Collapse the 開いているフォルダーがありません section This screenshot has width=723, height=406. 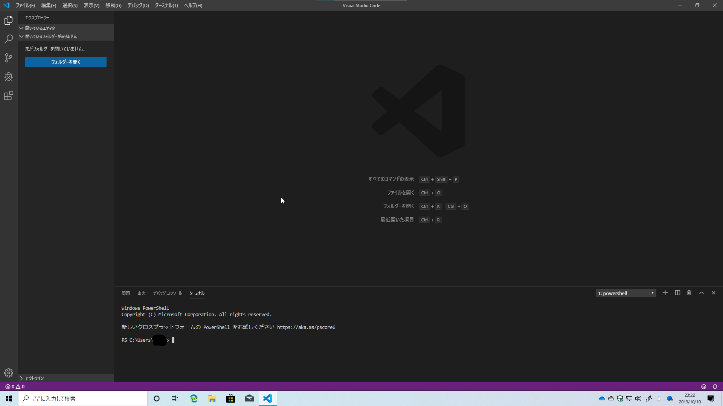[x=66, y=36]
